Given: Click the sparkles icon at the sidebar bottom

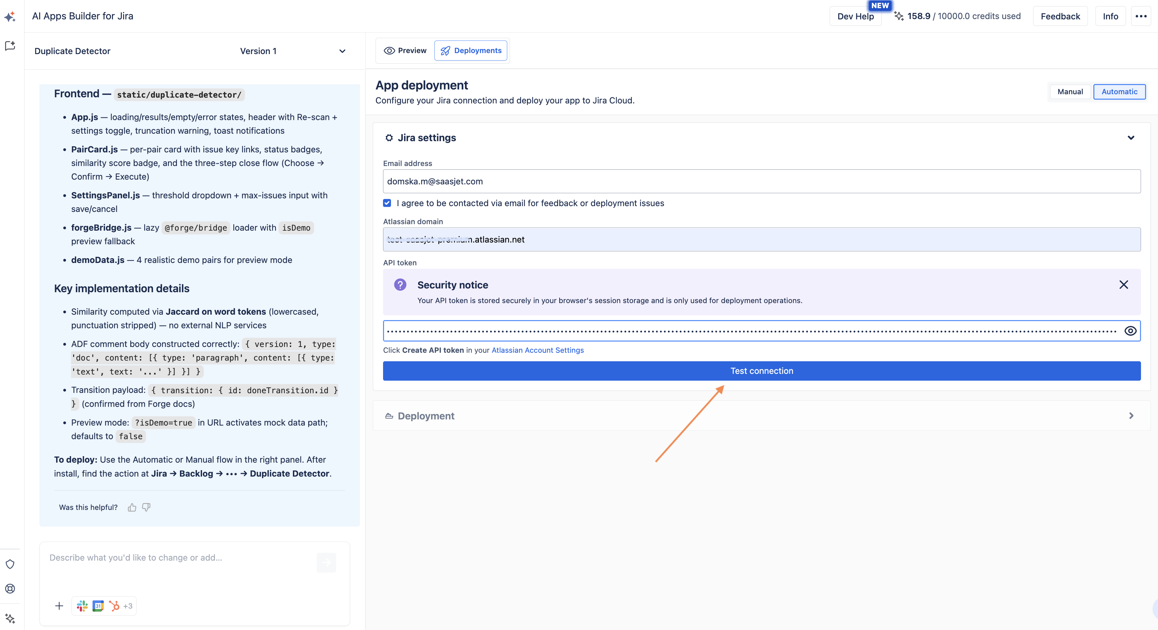Looking at the screenshot, I should [x=10, y=618].
